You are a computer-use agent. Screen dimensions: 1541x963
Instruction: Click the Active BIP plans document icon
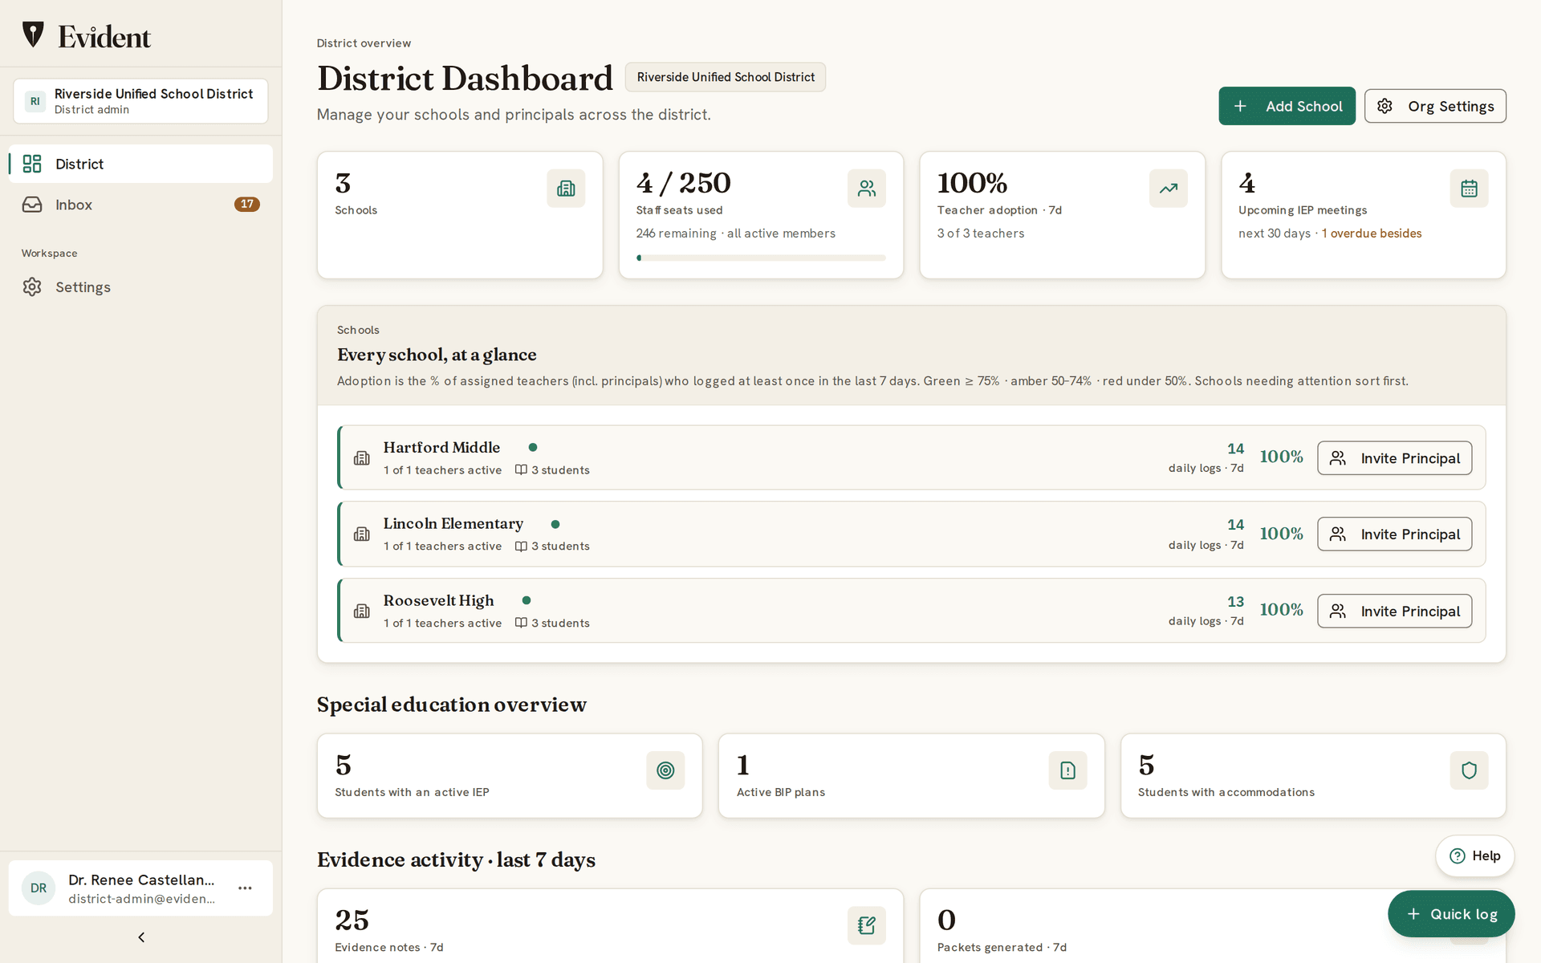point(1067,770)
